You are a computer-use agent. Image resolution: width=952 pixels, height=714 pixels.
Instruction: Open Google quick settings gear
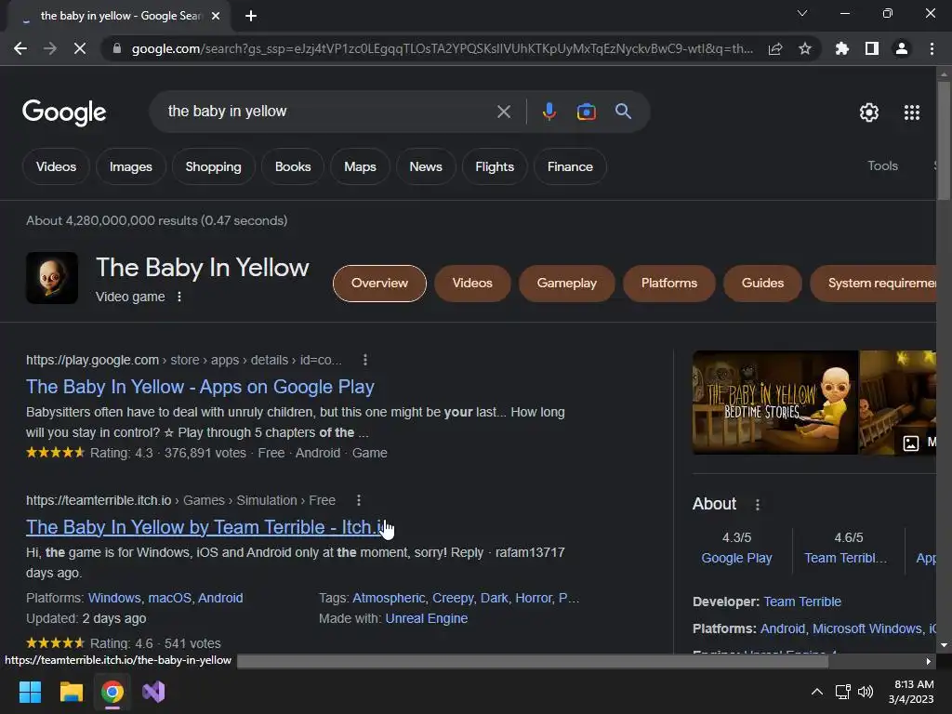[x=869, y=112]
